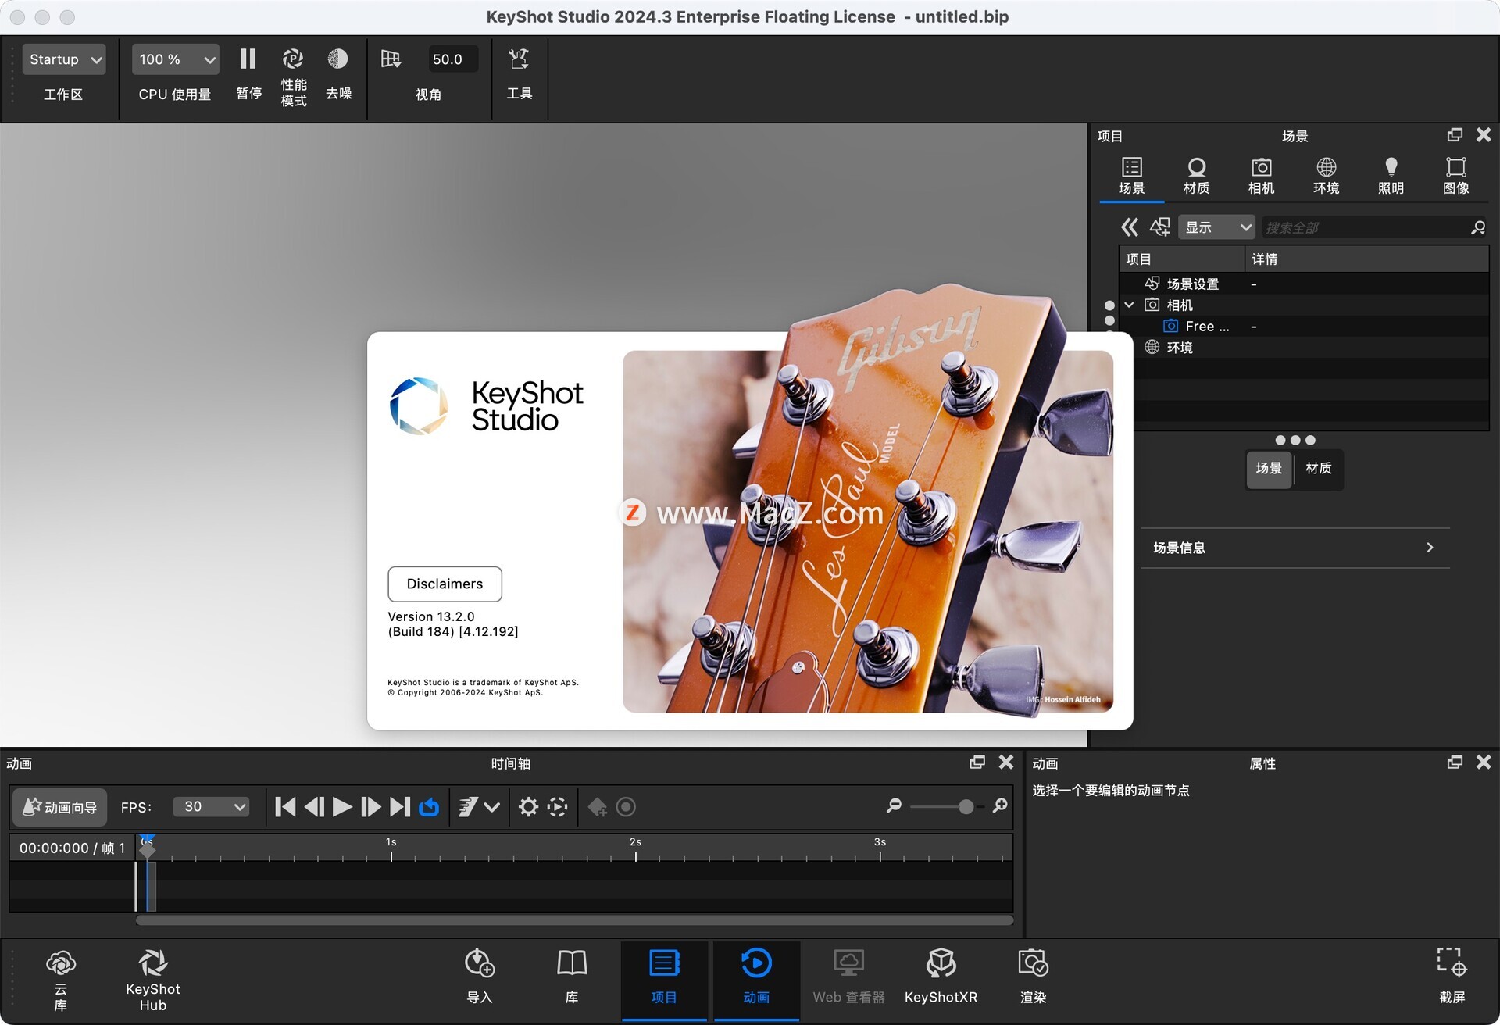Toggle the denoise (去噪) button

(337, 59)
